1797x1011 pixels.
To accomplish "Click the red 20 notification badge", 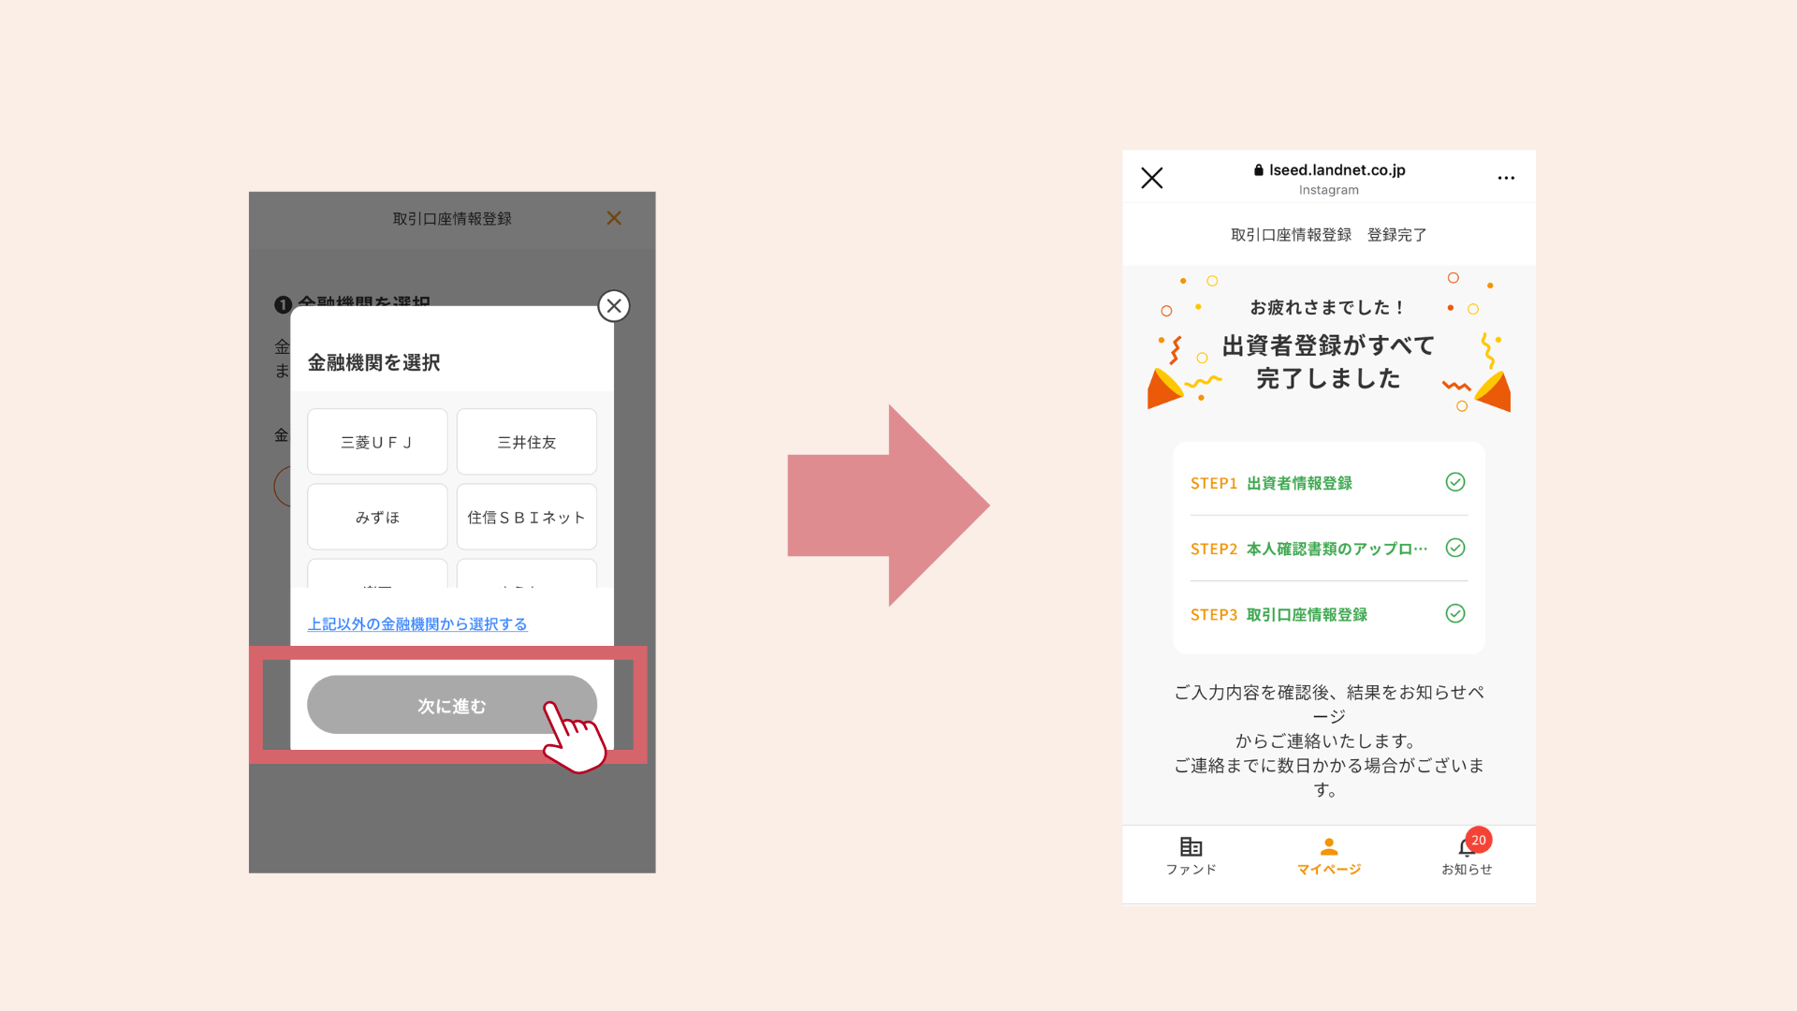I will coord(1479,840).
